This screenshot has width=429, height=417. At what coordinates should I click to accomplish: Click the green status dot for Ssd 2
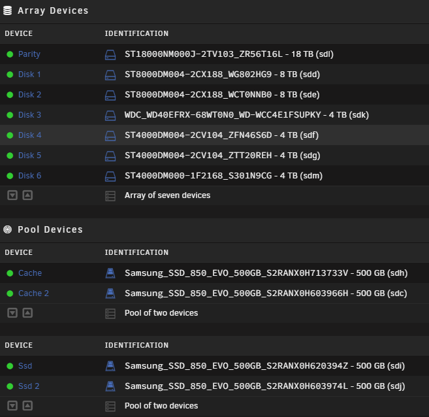[x=10, y=386]
